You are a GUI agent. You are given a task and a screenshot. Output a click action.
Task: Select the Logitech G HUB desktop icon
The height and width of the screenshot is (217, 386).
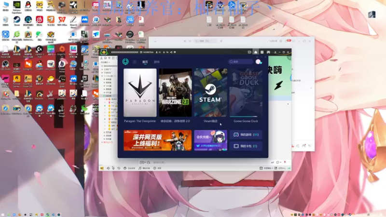pyautogui.click(x=40, y=51)
